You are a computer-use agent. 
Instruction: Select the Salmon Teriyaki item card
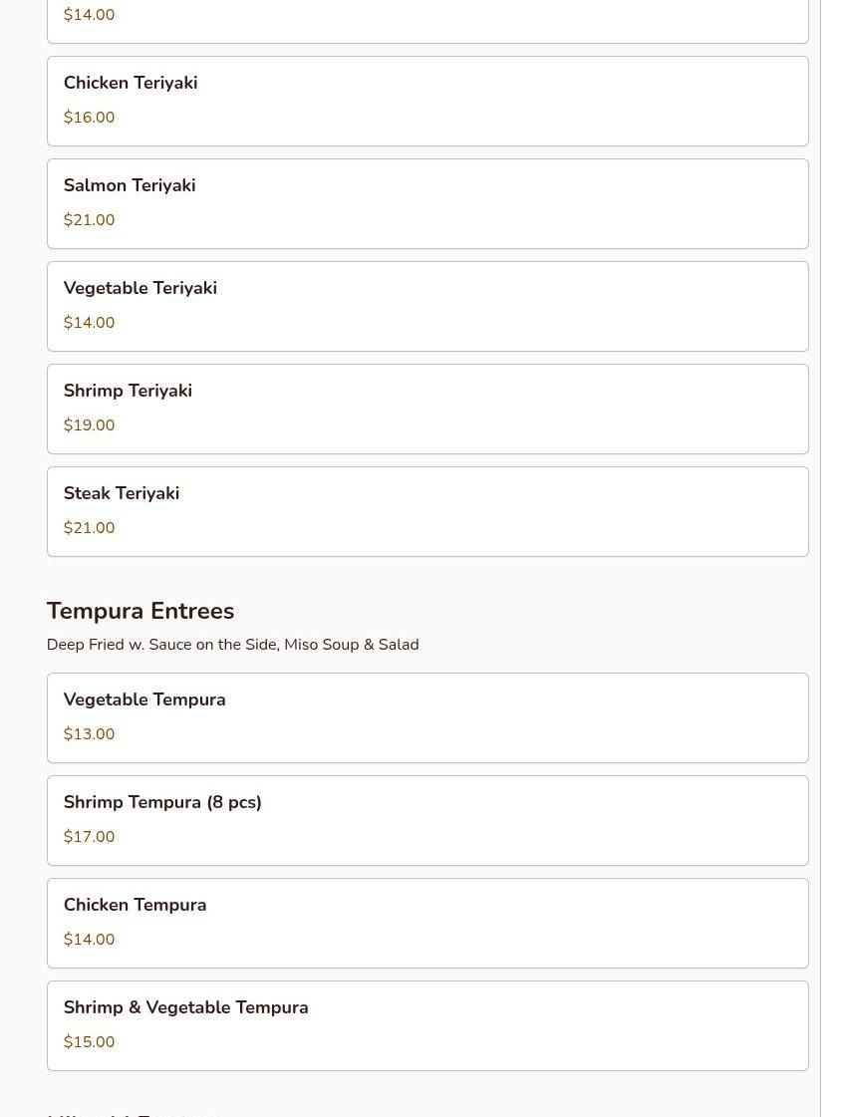click(427, 203)
